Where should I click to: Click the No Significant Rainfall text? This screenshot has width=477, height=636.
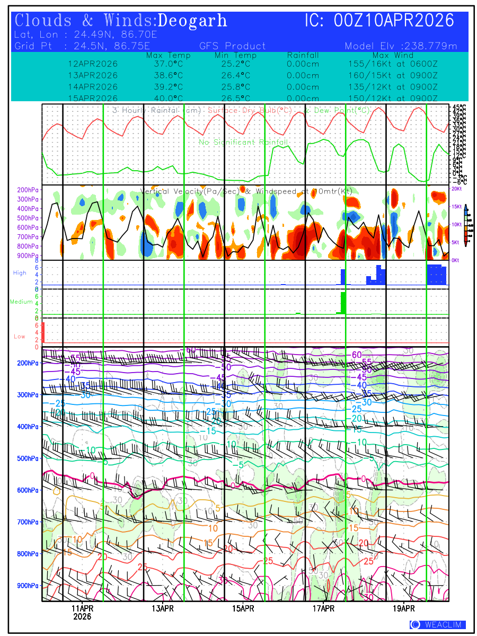(x=244, y=142)
